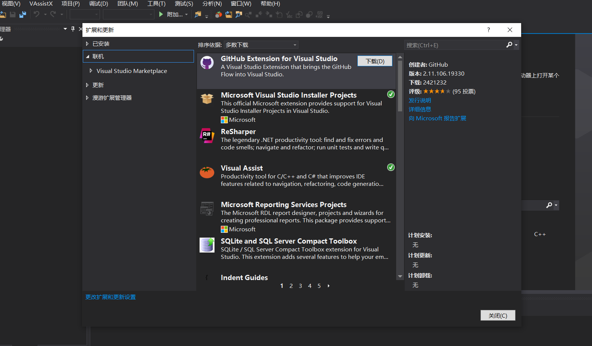
Task: Click the save all toolbar icon
Action: [23, 15]
